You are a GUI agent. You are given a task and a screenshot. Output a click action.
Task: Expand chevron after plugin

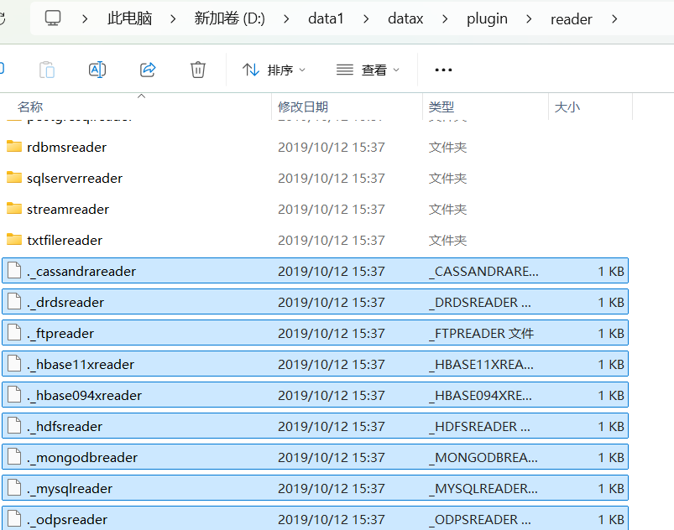click(529, 19)
